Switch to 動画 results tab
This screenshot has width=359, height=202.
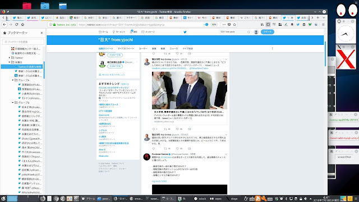point(163,49)
